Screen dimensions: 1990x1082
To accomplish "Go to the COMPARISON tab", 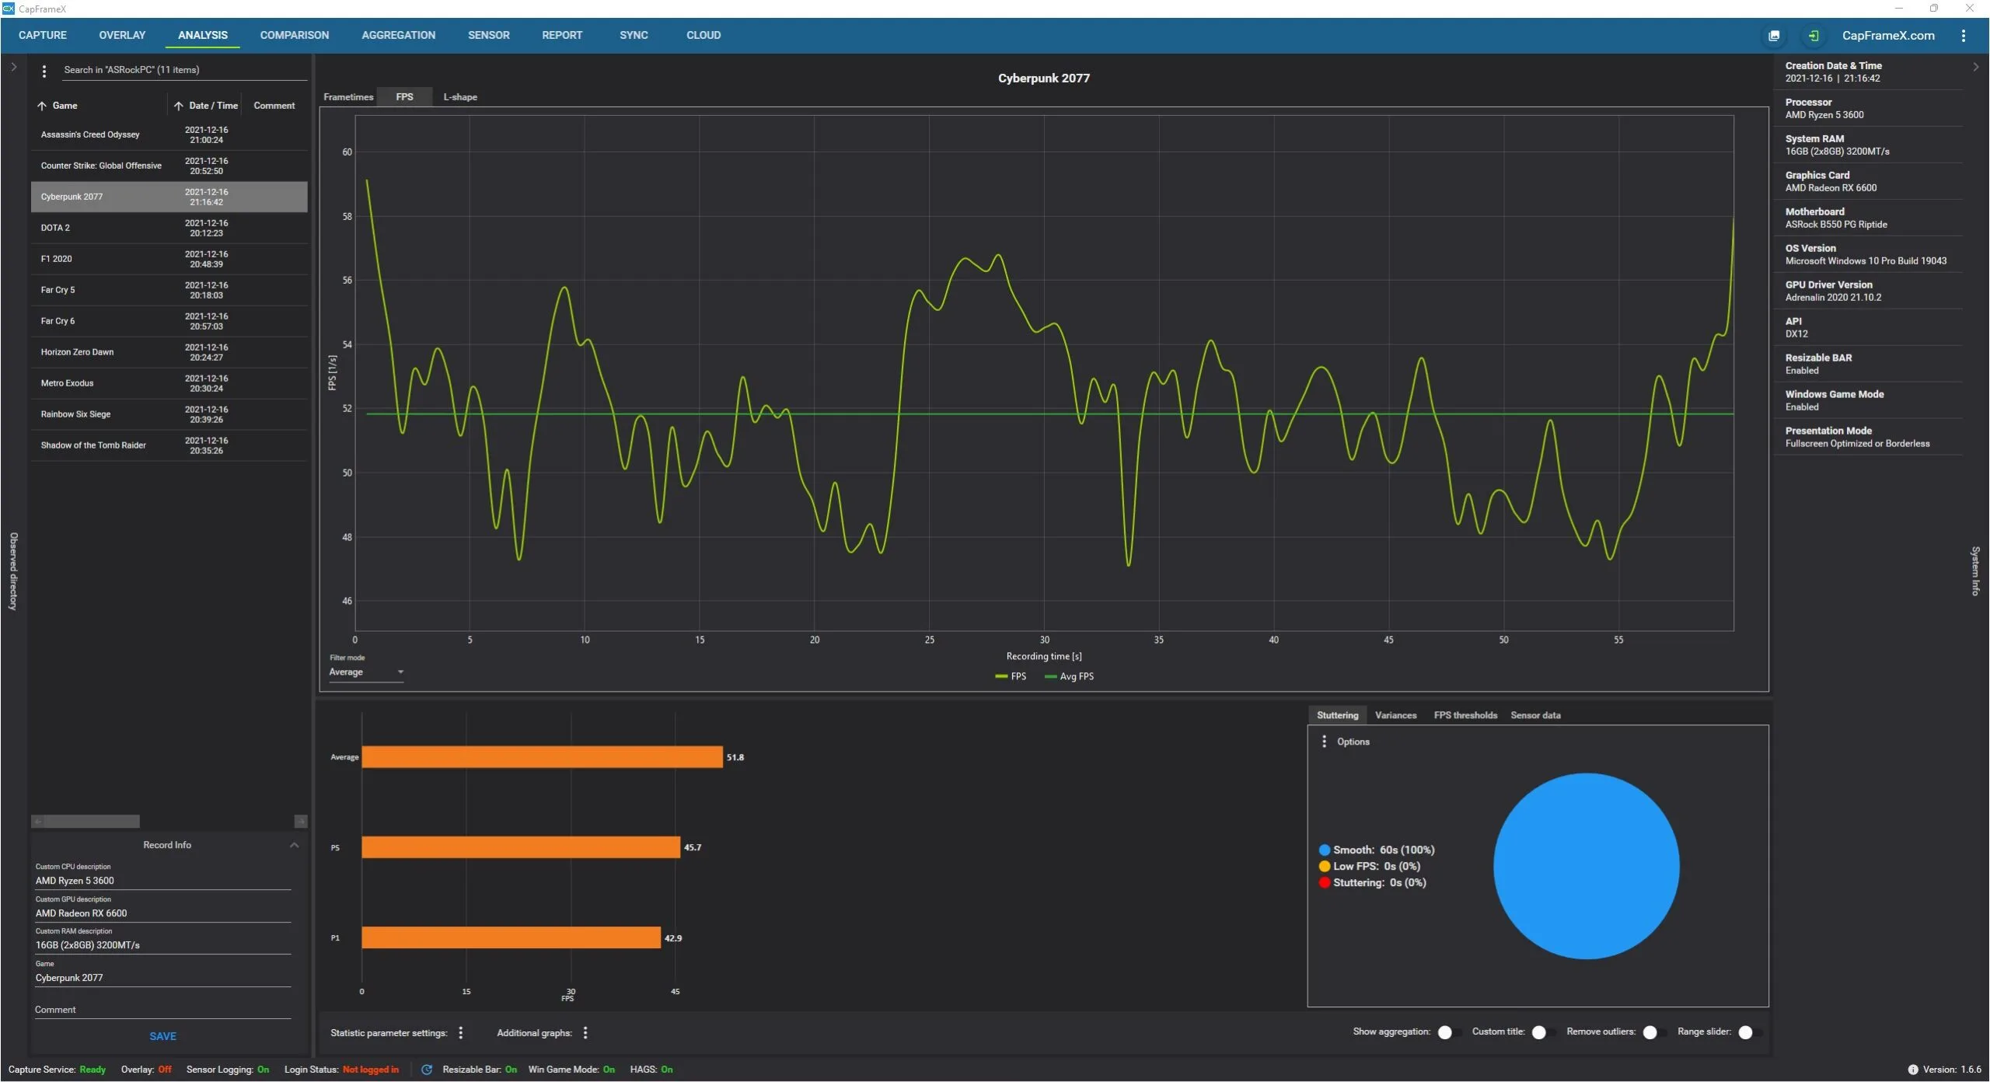I will coord(295,36).
